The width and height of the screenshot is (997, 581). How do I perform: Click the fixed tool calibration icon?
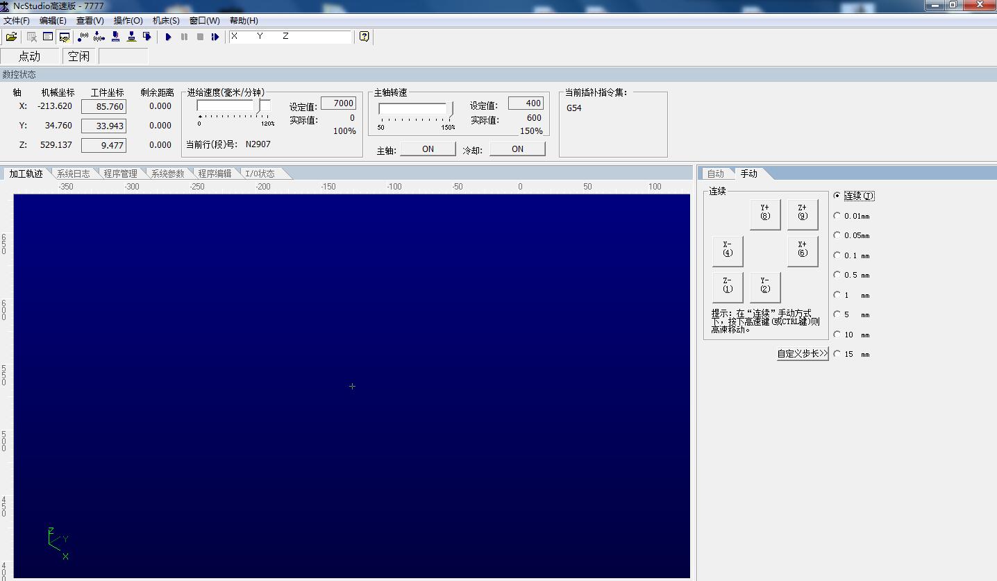[x=115, y=37]
